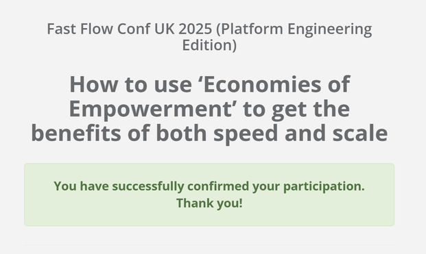The height and width of the screenshot is (254, 426).
Task: Click the word 'successfully' in the confirmation message
Action: [148, 186]
